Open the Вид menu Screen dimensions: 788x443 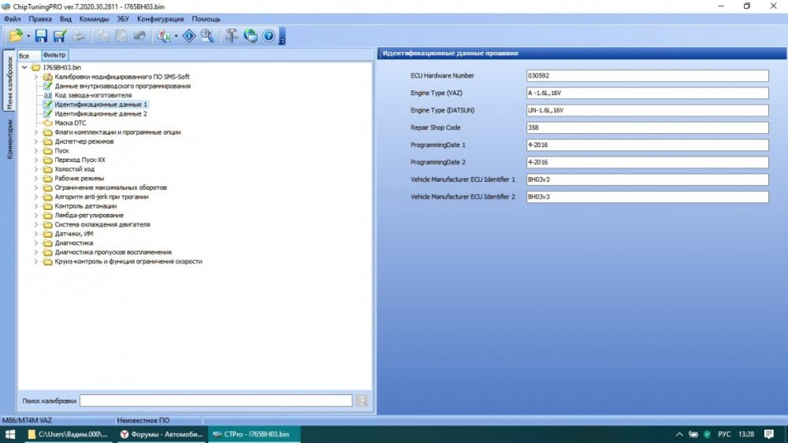point(66,19)
